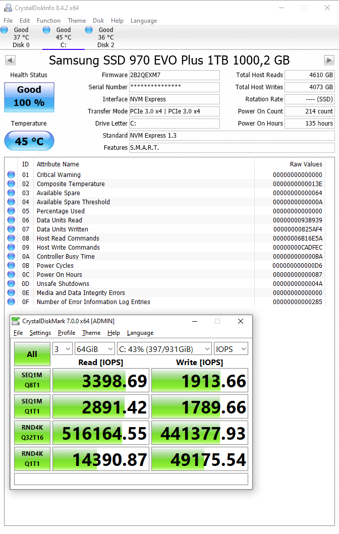339x534 pixels.
Task: Open CrystalDiskInfo Disk menu
Action: click(98, 21)
